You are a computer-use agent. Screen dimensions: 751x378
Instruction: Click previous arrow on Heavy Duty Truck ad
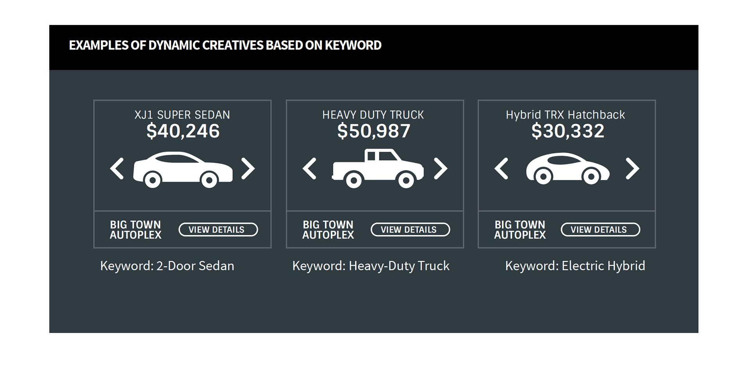[x=309, y=169]
